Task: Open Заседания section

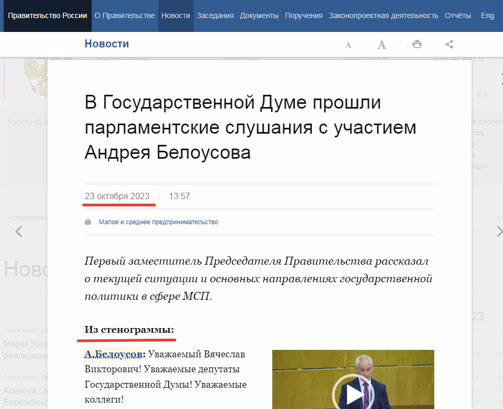Action: (x=215, y=15)
